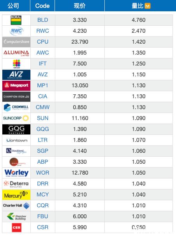
Task: Click the RWC company logo
Action: 16,31
